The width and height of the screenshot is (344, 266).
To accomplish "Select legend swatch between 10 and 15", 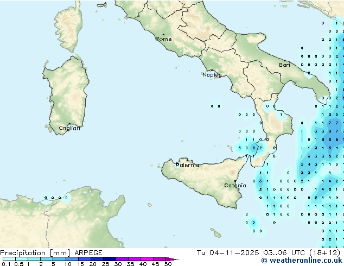I will [x=72, y=259].
